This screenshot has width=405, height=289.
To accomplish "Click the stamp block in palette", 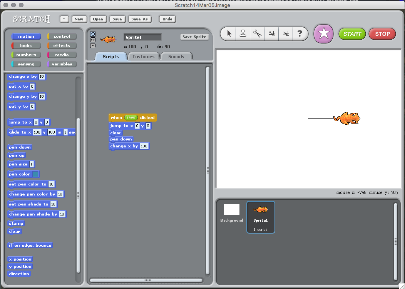I will [x=16, y=224].
